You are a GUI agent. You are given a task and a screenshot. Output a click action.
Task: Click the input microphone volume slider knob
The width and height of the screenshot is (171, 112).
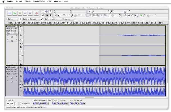point(125,12)
